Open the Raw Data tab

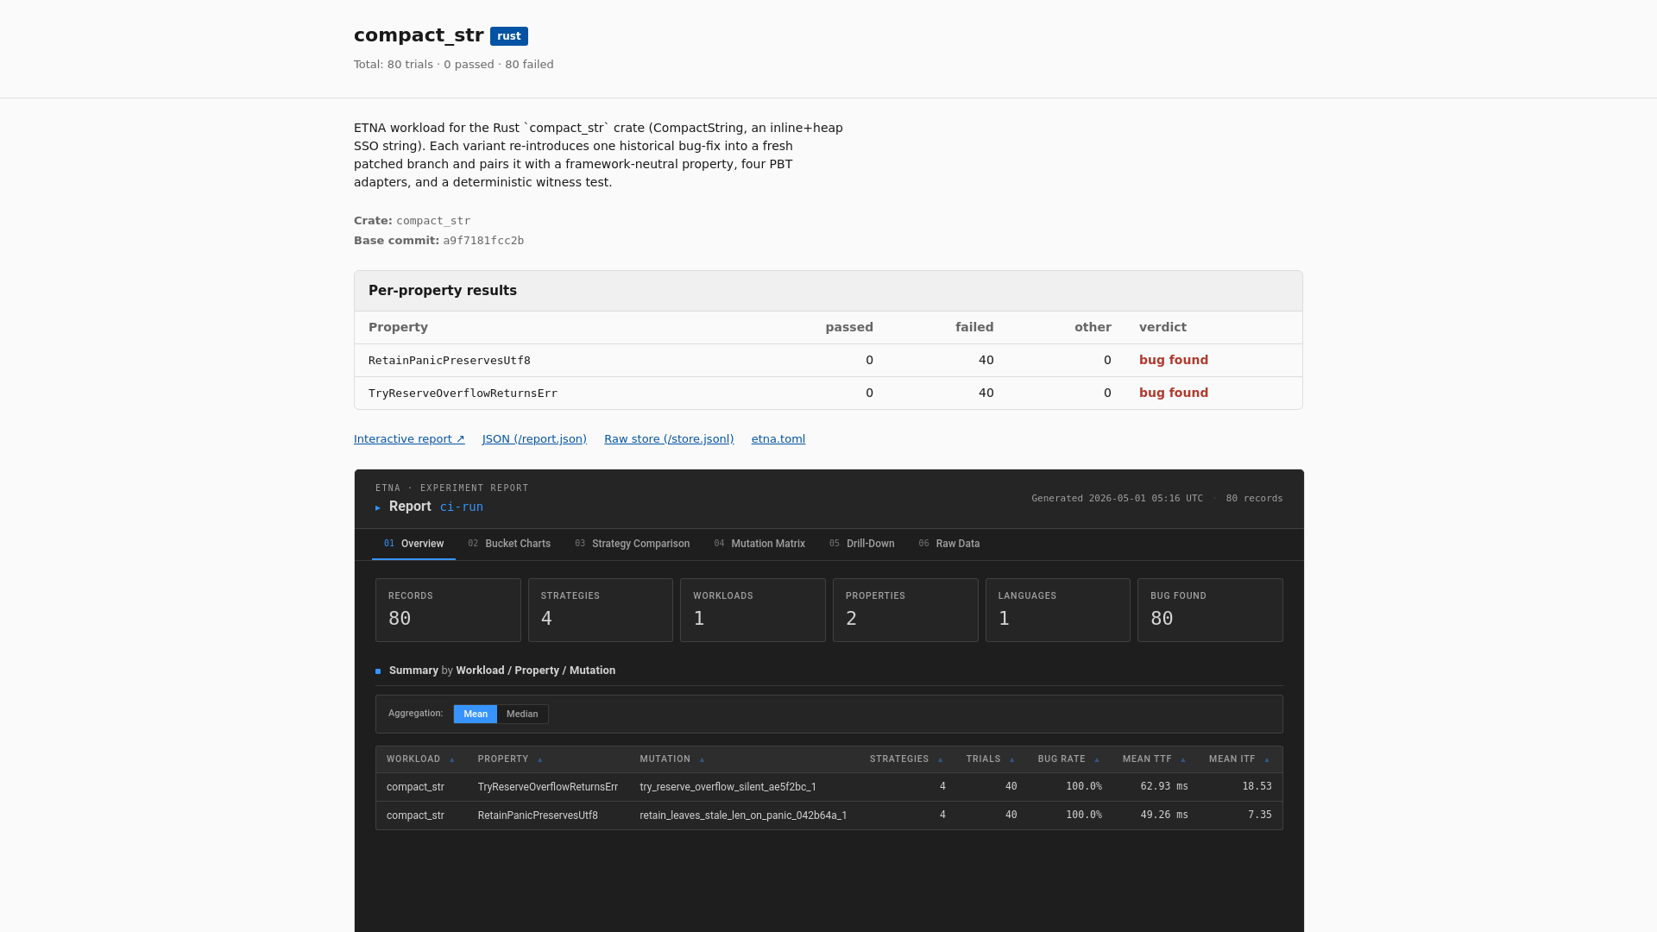[x=948, y=544]
